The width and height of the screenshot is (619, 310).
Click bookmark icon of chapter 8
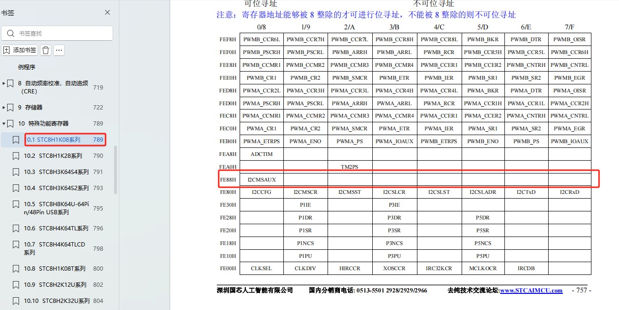click(x=10, y=83)
